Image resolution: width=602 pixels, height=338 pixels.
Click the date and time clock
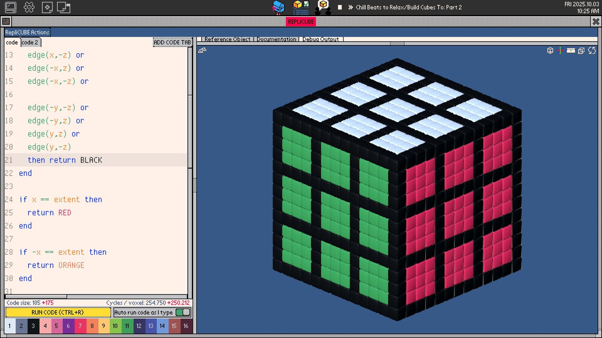coord(582,8)
